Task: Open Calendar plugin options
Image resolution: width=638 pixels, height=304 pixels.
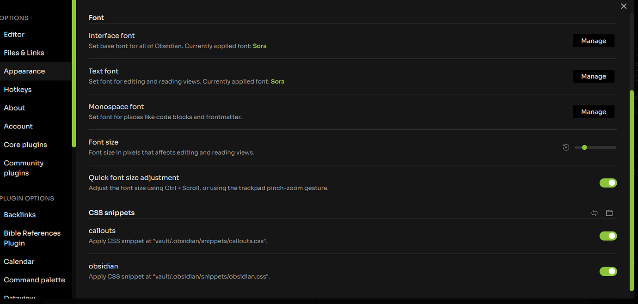Action: (x=19, y=261)
